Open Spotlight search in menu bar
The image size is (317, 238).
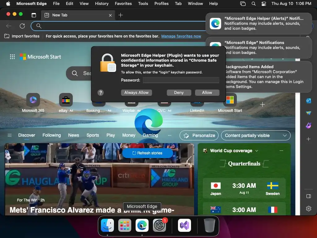tap(253, 3)
